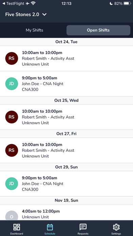Tap the Oct 24, Tue date header
Viewport: 133px width, 236px height.
point(66,42)
